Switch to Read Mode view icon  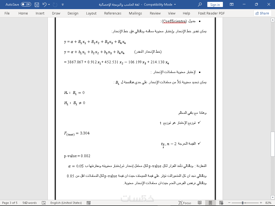pyautogui.click(x=200, y=203)
